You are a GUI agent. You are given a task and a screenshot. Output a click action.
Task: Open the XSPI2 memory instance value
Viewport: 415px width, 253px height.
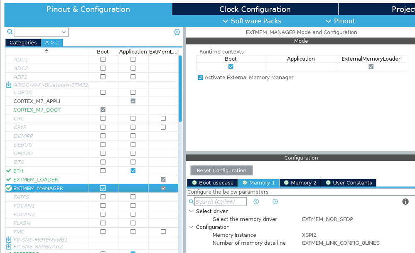[309, 235]
